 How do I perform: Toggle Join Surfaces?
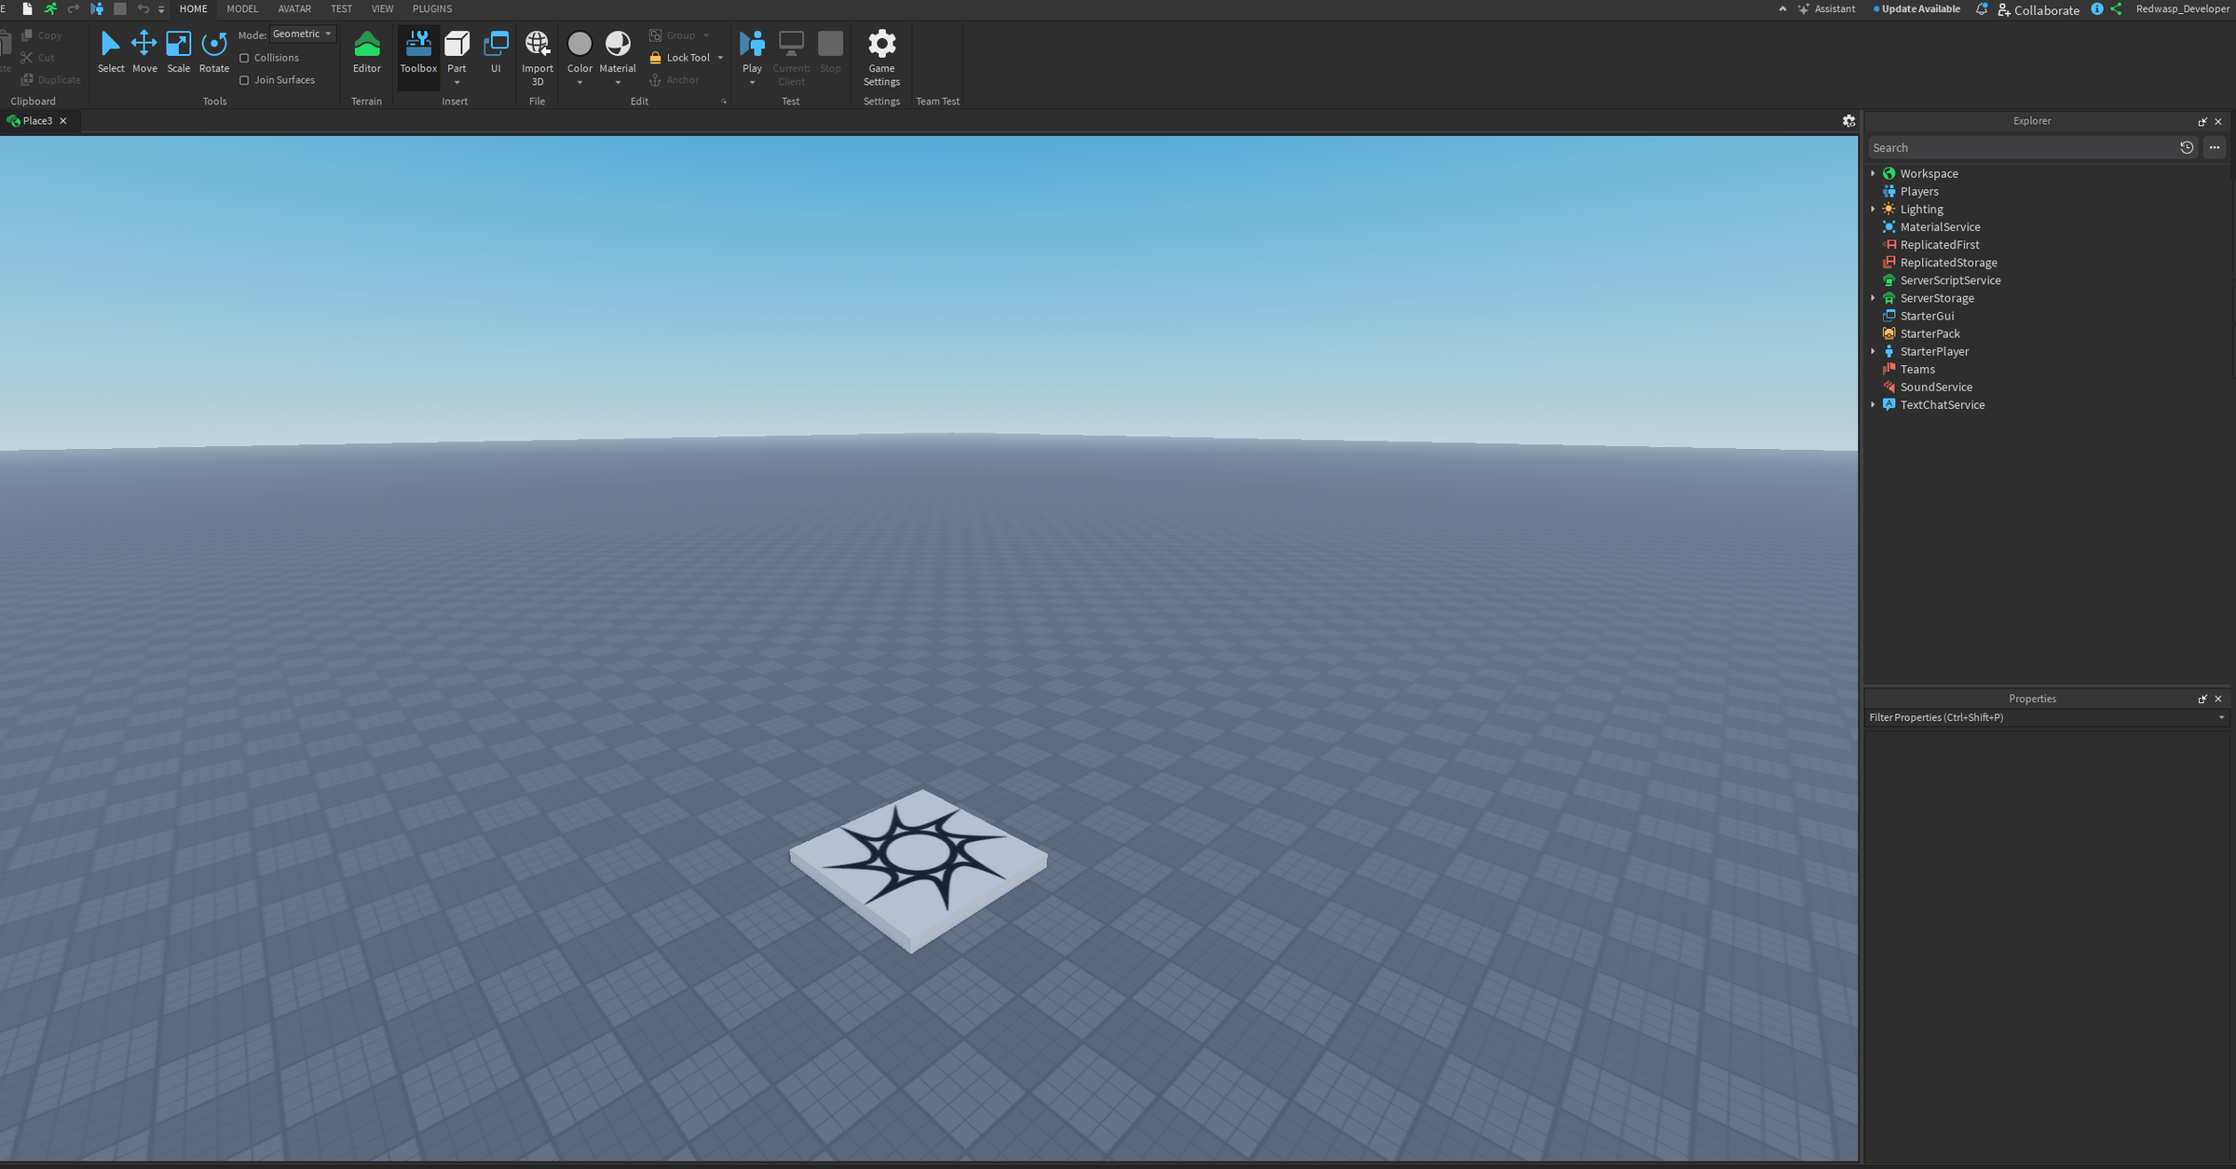[244, 79]
